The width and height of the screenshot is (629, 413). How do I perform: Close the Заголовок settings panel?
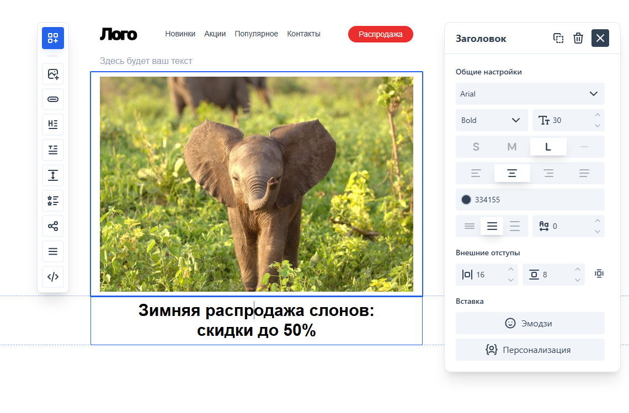coord(600,38)
